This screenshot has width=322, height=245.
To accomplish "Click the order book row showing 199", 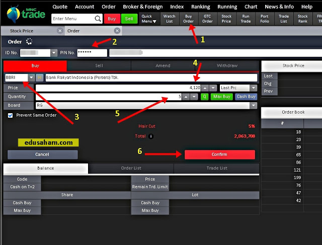I will pos(292,178).
